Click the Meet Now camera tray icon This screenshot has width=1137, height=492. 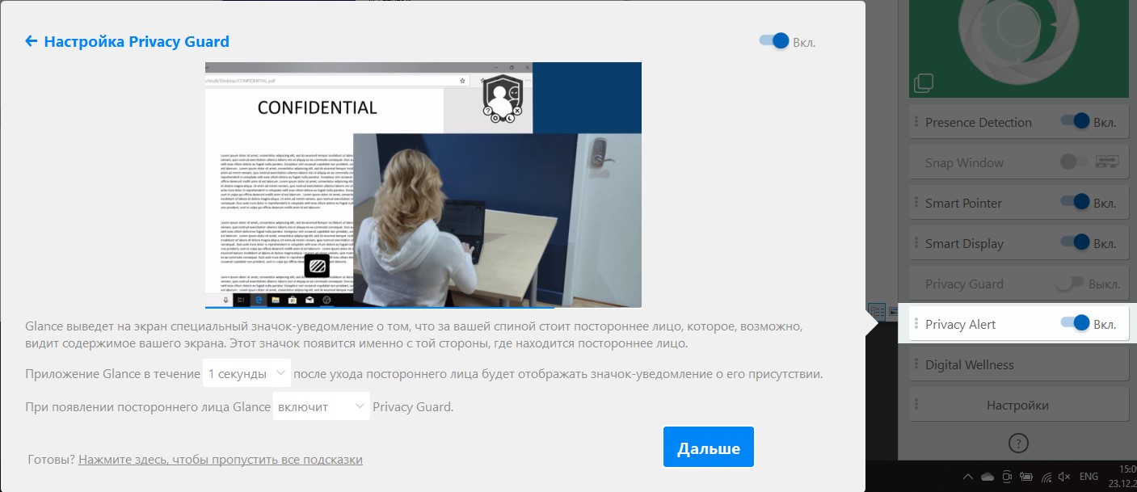(1007, 477)
